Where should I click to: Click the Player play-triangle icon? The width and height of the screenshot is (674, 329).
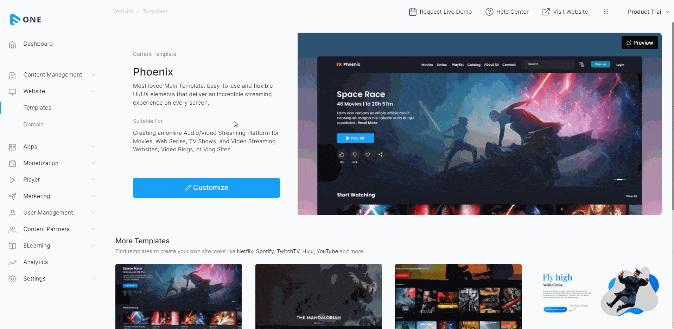pyautogui.click(x=12, y=180)
